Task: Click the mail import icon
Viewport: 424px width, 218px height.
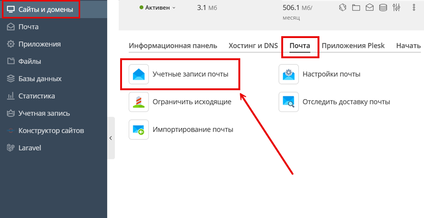Action: (139, 130)
